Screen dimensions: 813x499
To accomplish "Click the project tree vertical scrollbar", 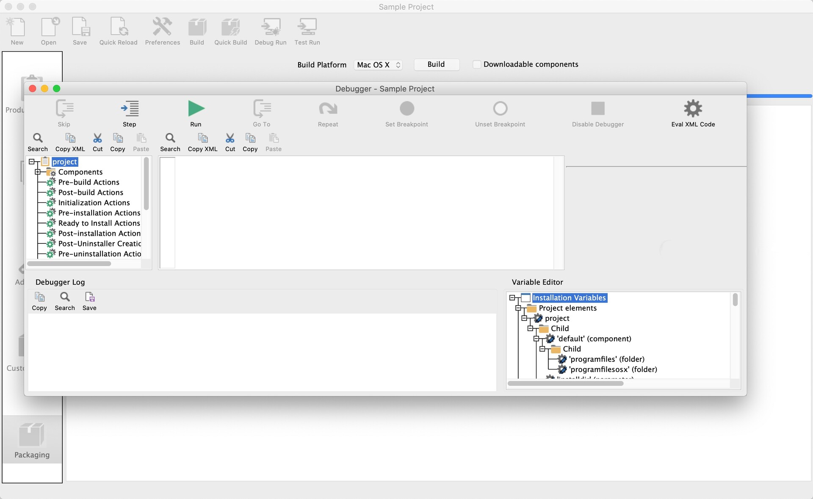I will pos(146,184).
